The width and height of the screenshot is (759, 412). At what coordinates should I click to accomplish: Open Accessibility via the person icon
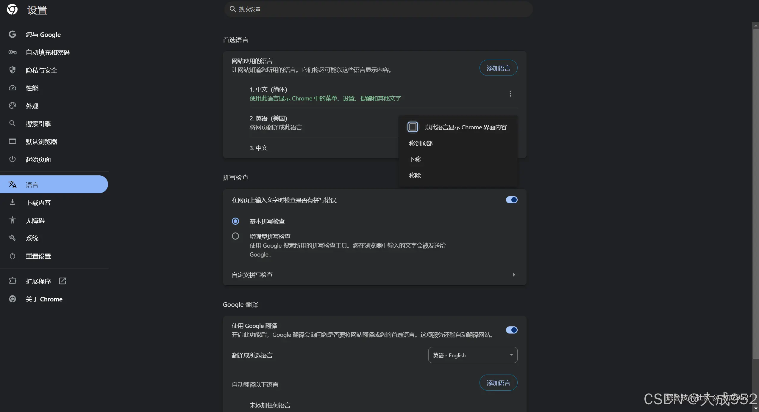12,220
